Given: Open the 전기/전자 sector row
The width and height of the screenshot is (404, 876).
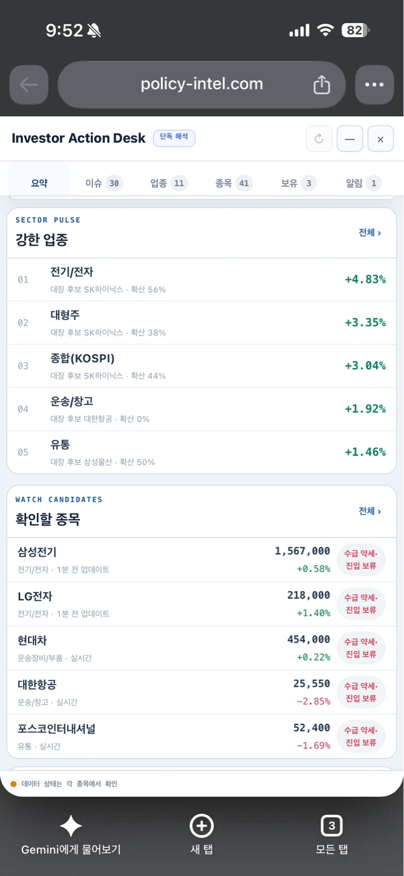Looking at the screenshot, I should pyautogui.click(x=202, y=279).
